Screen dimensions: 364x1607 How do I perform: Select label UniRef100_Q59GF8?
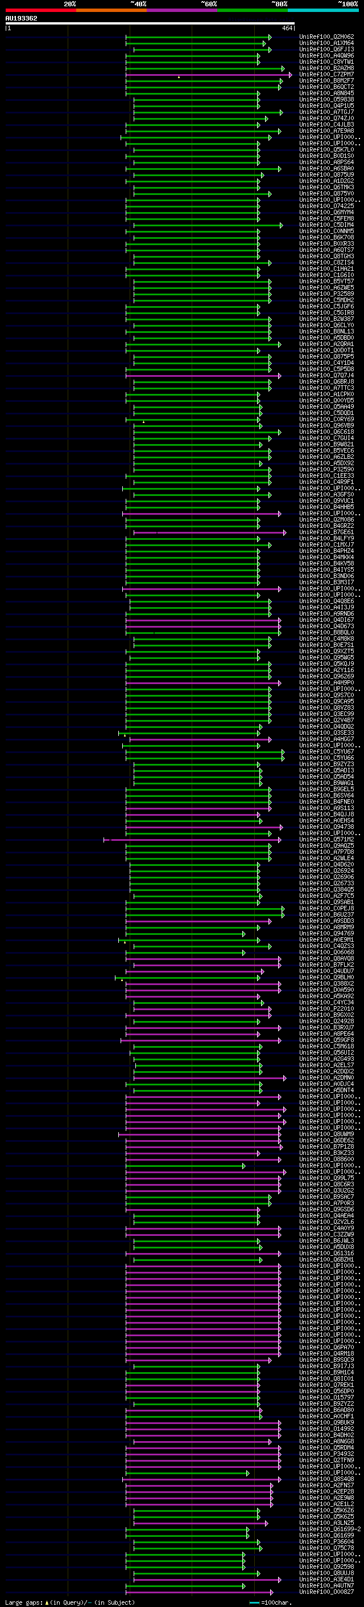pyautogui.click(x=326, y=1040)
